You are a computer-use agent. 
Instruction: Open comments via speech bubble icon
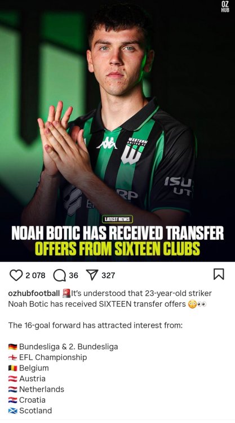click(60, 275)
